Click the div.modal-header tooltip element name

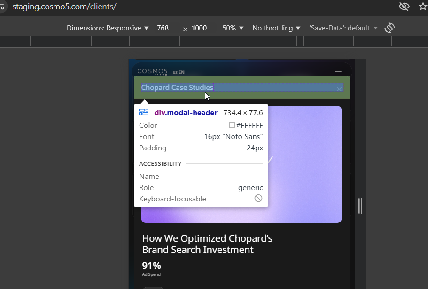(x=186, y=113)
